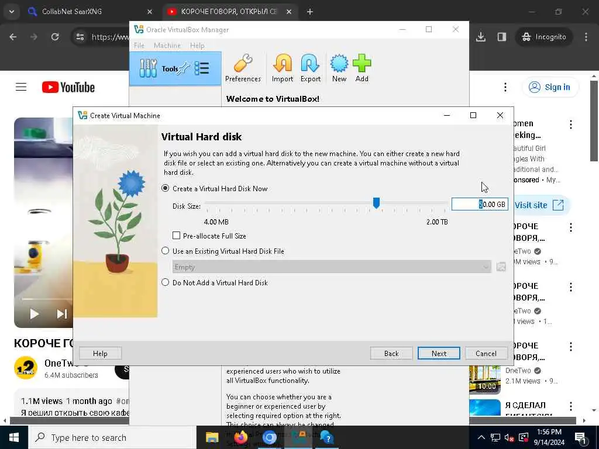Click the New machine icon

pos(339,68)
